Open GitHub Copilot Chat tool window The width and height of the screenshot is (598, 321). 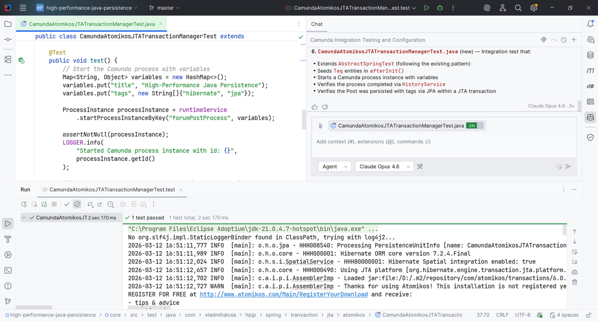click(x=591, y=117)
